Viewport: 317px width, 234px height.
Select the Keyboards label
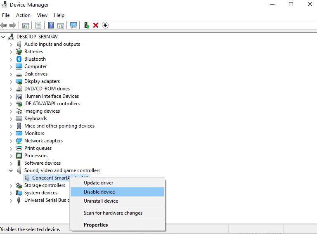pos(35,118)
